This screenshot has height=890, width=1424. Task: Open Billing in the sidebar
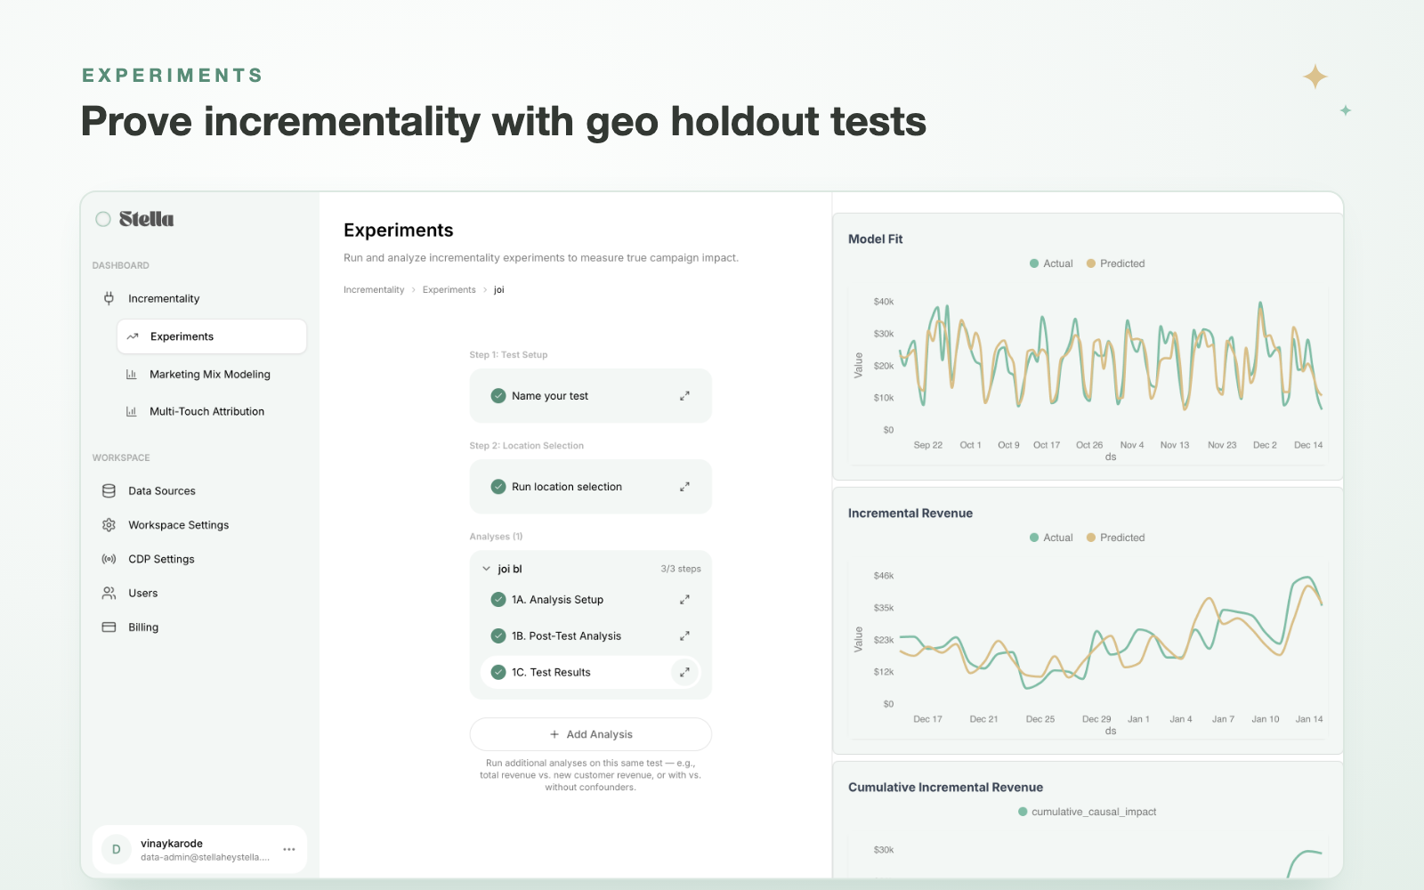tap(199, 627)
